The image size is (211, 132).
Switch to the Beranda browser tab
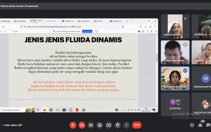99,21
